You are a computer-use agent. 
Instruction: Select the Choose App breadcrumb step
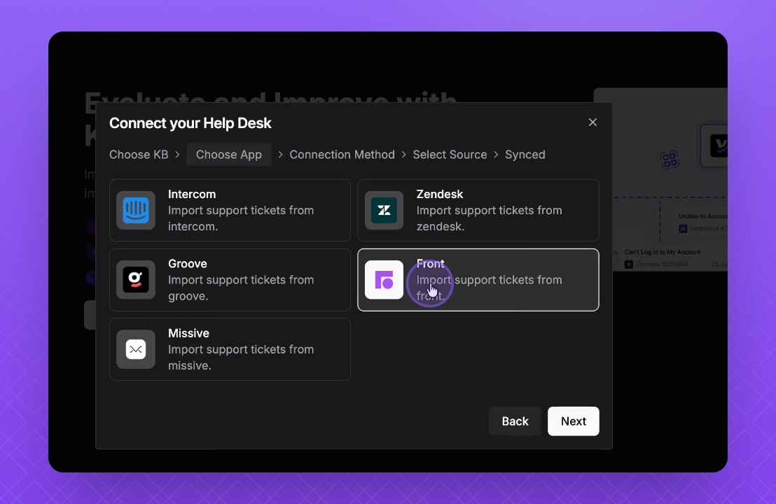[x=229, y=155]
